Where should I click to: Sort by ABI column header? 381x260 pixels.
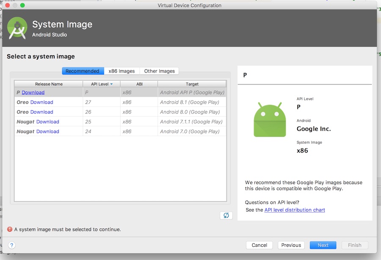(x=139, y=84)
